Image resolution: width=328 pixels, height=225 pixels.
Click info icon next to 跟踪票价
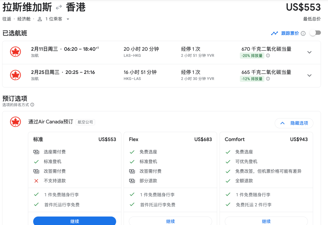click(x=303, y=33)
